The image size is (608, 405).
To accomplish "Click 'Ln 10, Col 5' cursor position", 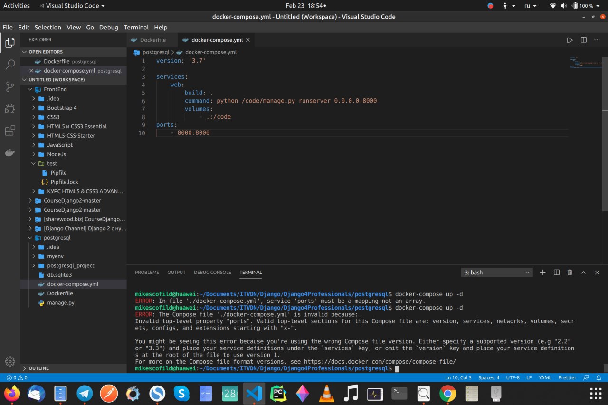I will pyautogui.click(x=458, y=378).
